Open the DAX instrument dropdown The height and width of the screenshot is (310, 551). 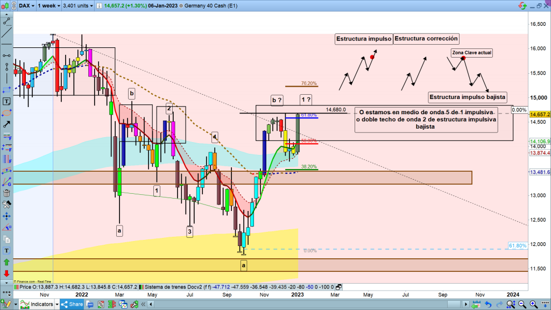coord(27,6)
